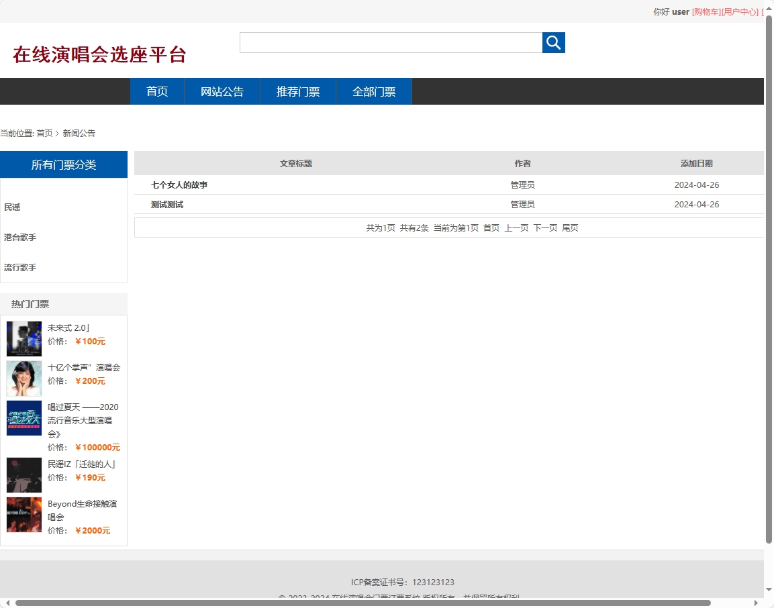Viewport: 774px width, 608px height.
Task: Click the magnifying glass search icon
Action: [x=552, y=42]
